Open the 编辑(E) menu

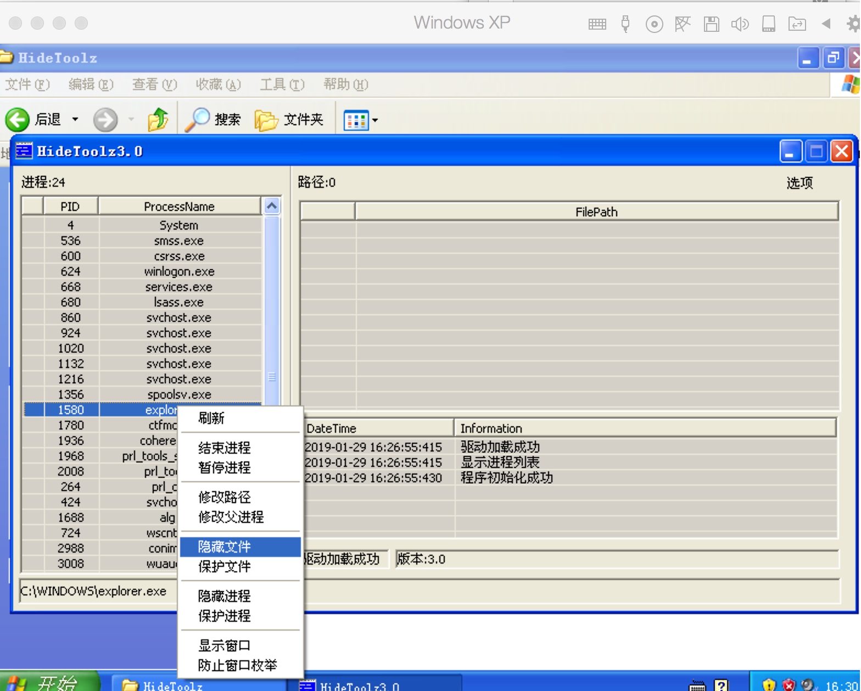coord(91,85)
